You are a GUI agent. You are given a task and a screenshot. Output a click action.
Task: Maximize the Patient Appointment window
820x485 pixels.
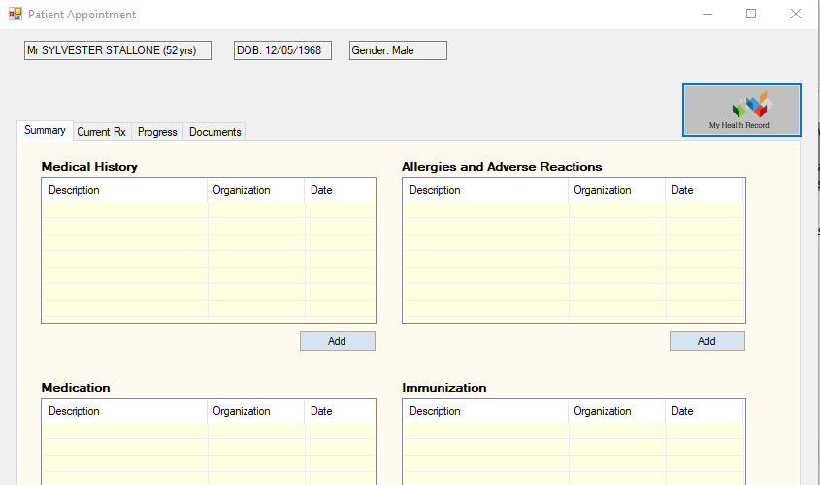point(750,15)
